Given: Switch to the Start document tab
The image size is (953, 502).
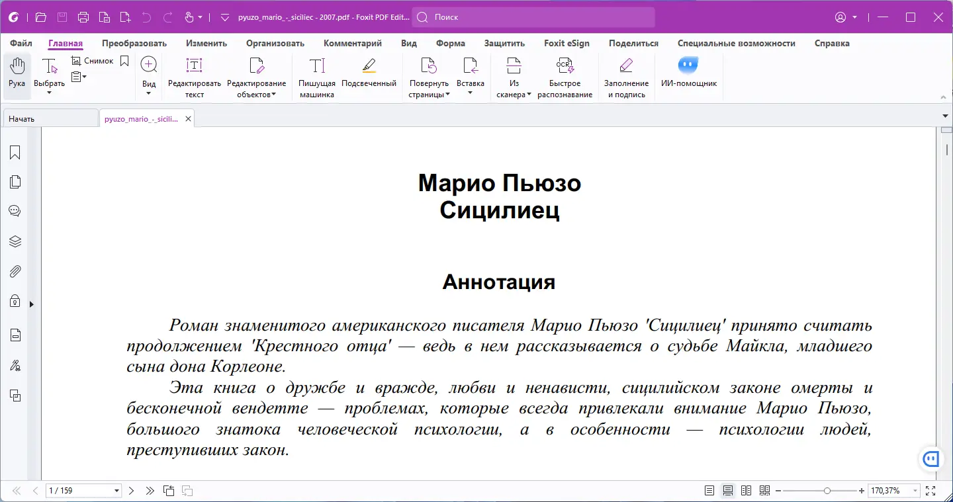Looking at the screenshot, I should [x=50, y=118].
